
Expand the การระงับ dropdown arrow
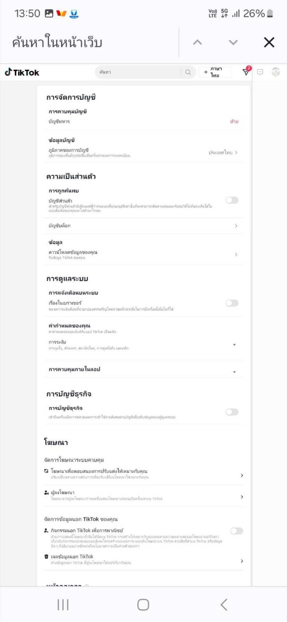pyautogui.click(x=234, y=345)
